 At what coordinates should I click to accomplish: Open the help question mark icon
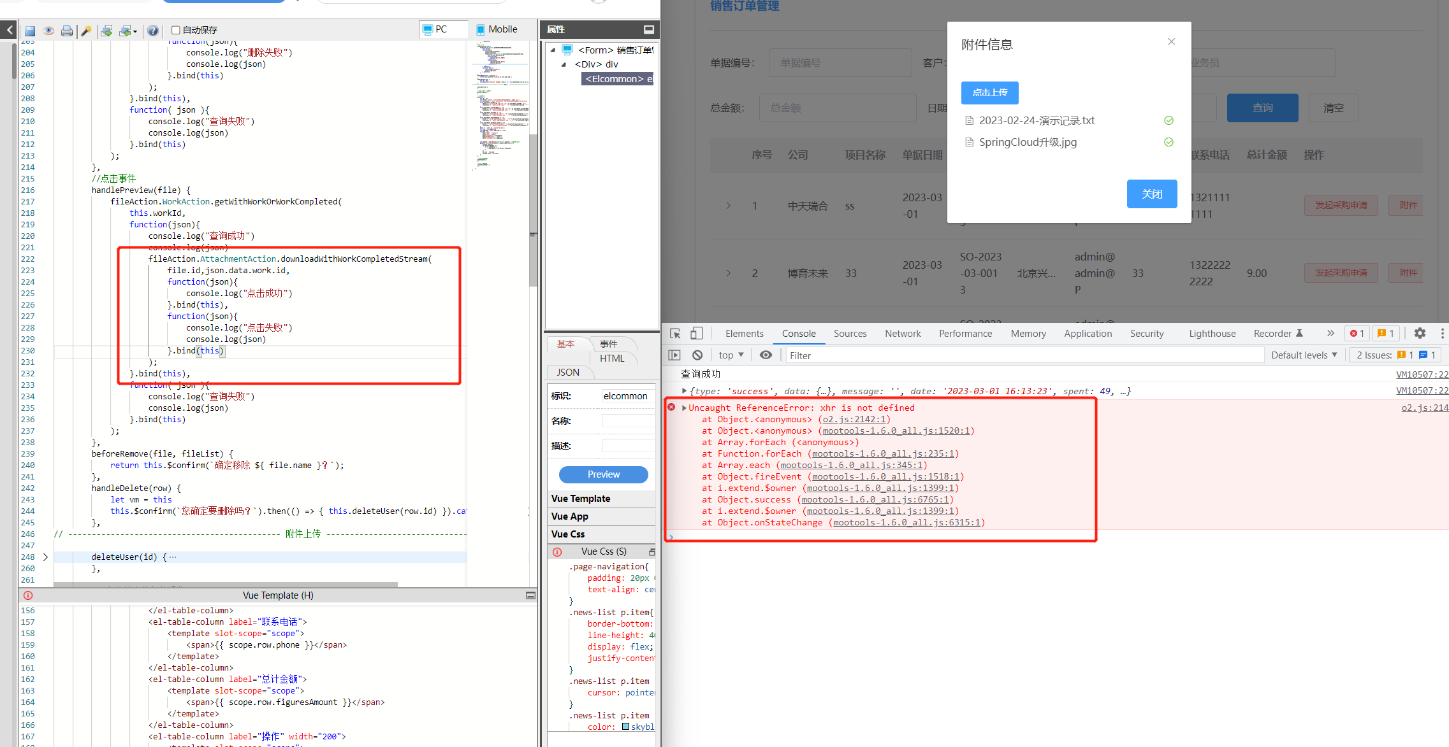pos(153,31)
